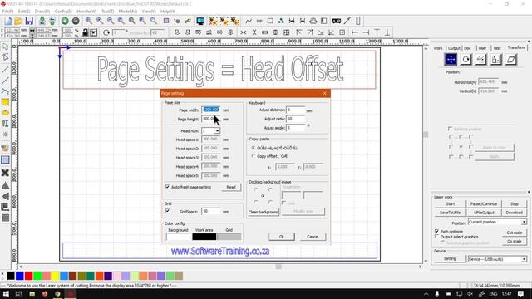Select the skew transform icon
Viewport: 532px width, 299px height.
tap(510, 59)
